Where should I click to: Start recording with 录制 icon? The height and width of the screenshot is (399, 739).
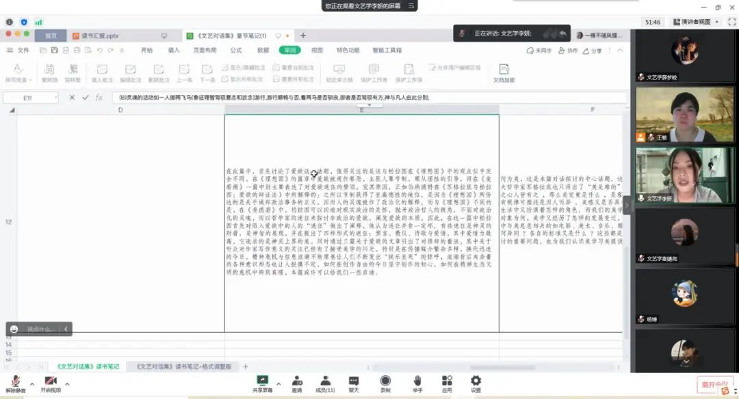385,383
